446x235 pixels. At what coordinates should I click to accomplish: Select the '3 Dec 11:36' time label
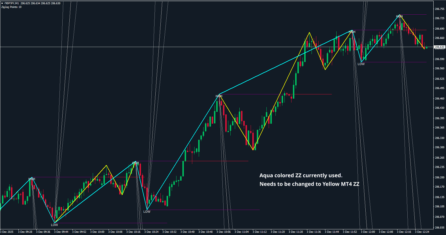click(x=314, y=232)
